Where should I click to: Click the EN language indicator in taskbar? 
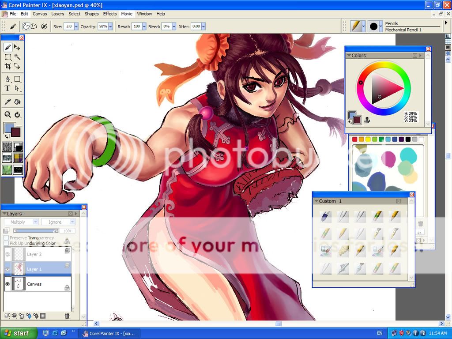click(x=380, y=333)
